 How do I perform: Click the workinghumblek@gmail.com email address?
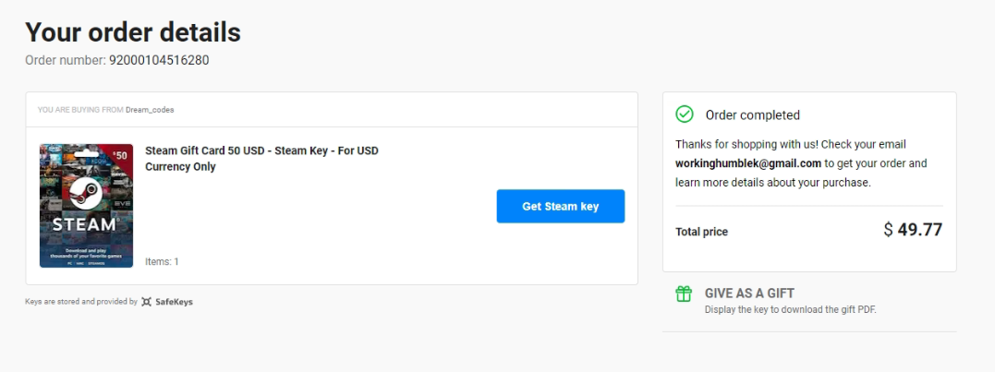(x=748, y=163)
